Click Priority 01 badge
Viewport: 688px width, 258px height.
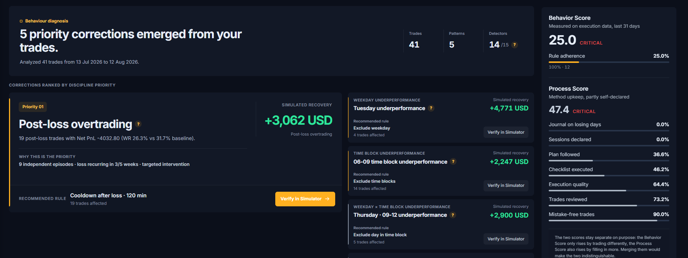pos(33,107)
